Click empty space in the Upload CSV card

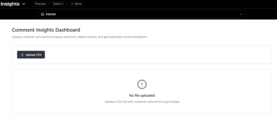tap(158, 55)
